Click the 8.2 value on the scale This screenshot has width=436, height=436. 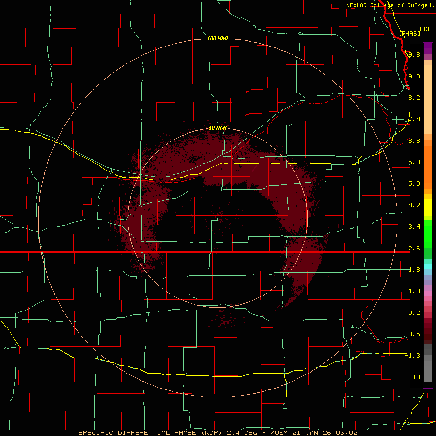(x=414, y=97)
